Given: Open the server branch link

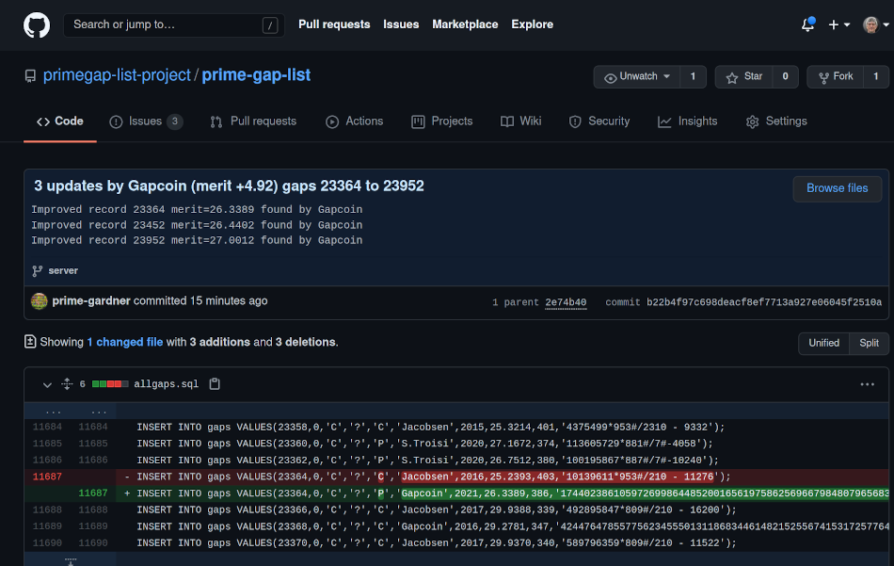Looking at the screenshot, I should tap(63, 270).
